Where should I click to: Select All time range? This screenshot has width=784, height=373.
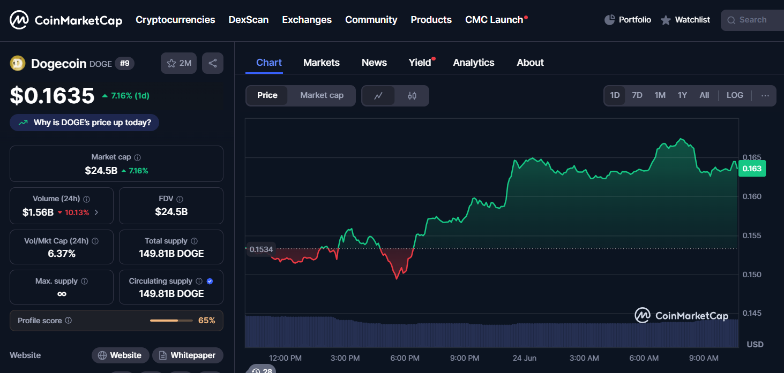[704, 95]
